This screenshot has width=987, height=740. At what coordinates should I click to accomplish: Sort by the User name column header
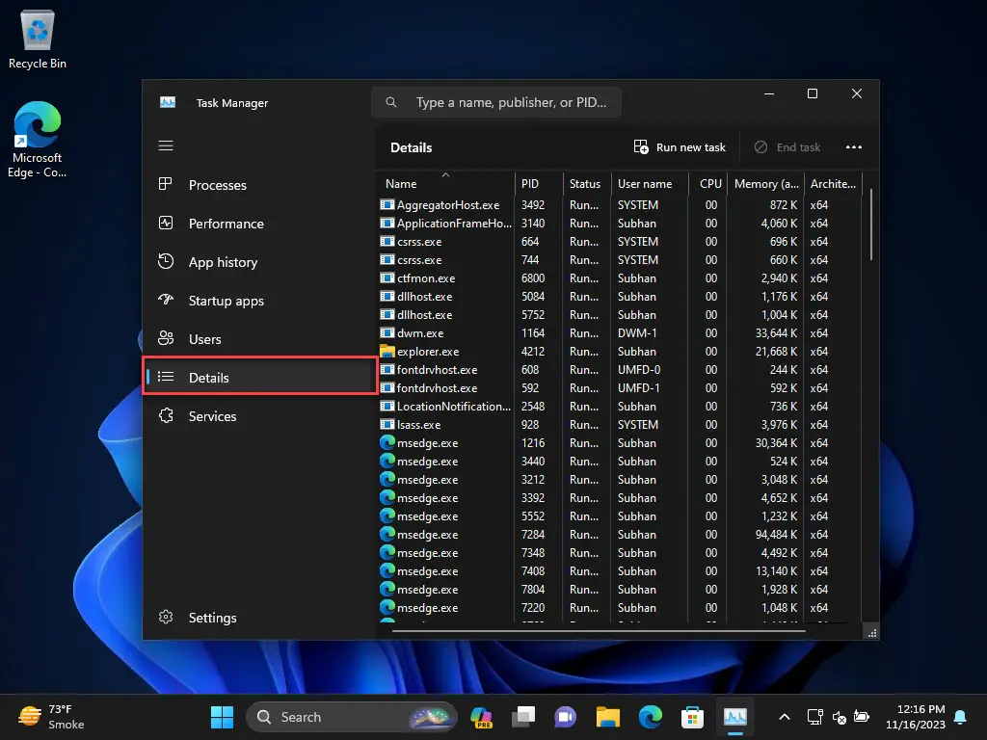click(649, 183)
